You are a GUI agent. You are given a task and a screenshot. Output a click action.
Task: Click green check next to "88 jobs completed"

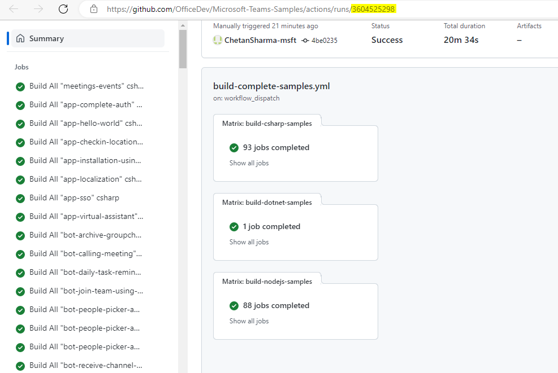(234, 305)
